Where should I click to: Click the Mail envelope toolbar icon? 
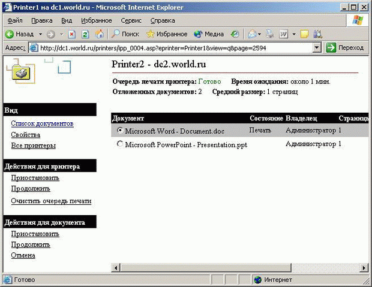(x=252, y=34)
